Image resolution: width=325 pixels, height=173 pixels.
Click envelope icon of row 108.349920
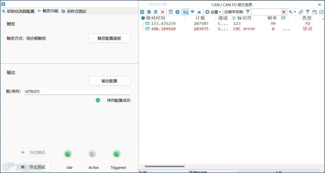coord(147,29)
